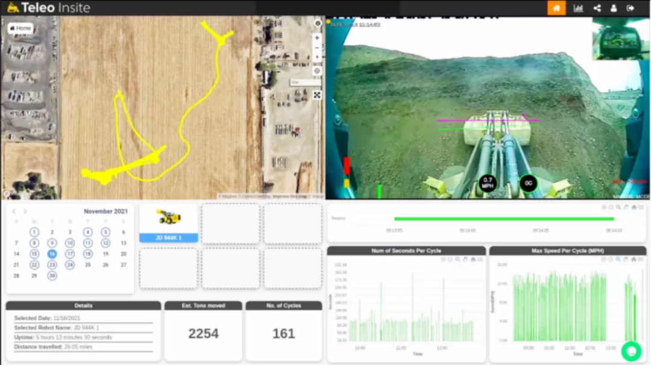Click the orange home icon in navbar
Viewport: 651px width, 365px height.
pyautogui.click(x=556, y=8)
